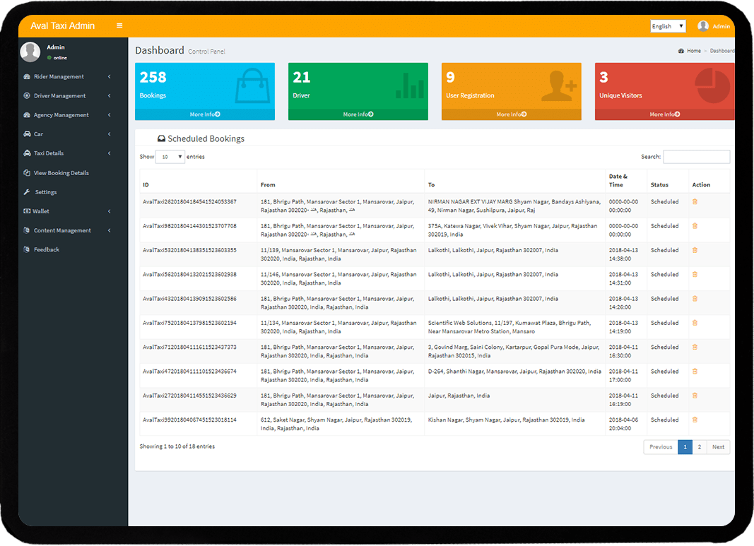The width and height of the screenshot is (754, 546).
Task: Delete the first scheduled booking via trash icon
Action: tap(695, 201)
